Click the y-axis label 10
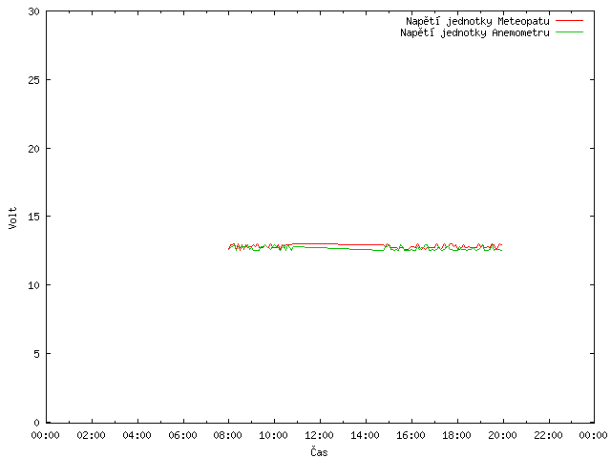Screen dimensions: 611x458 pyautogui.click(x=34, y=285)
